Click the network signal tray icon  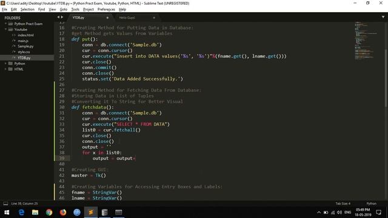click(x=333, y=213)
